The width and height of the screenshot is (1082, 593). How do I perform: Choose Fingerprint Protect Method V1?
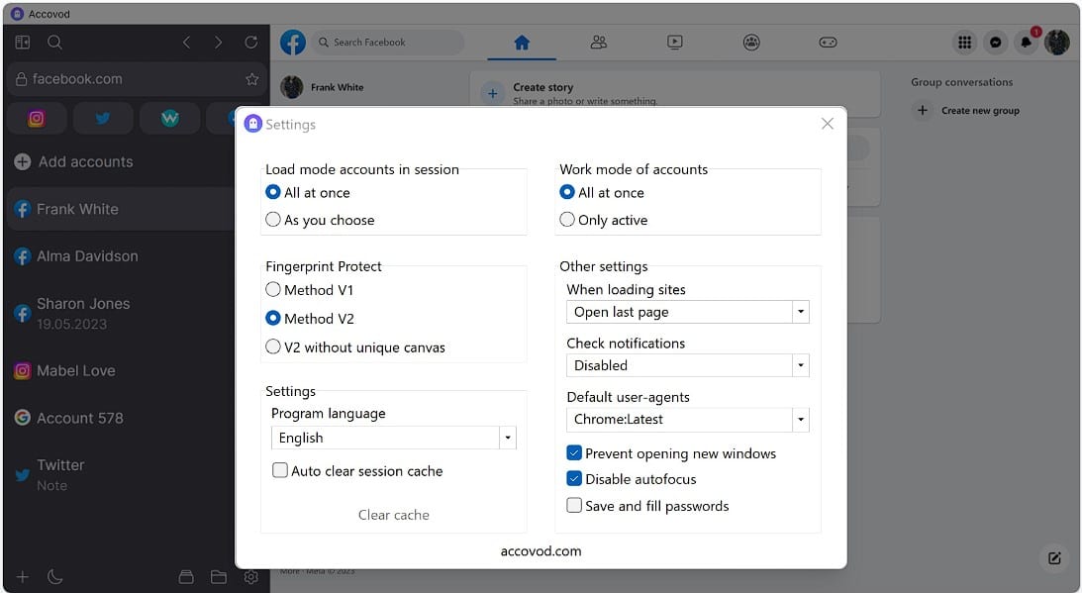tap(274, 290)
